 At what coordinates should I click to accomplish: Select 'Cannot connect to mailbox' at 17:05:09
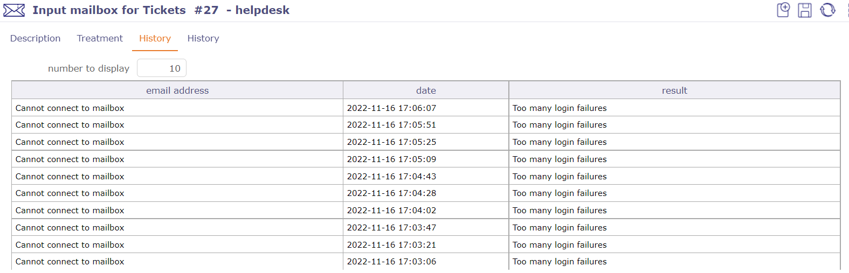(x=70, y=159)
